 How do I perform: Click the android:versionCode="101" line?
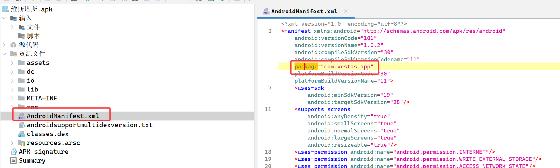coord(335,38)
